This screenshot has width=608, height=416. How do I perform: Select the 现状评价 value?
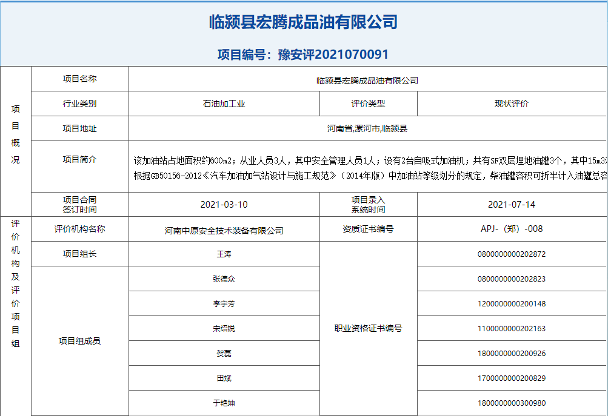511,104
